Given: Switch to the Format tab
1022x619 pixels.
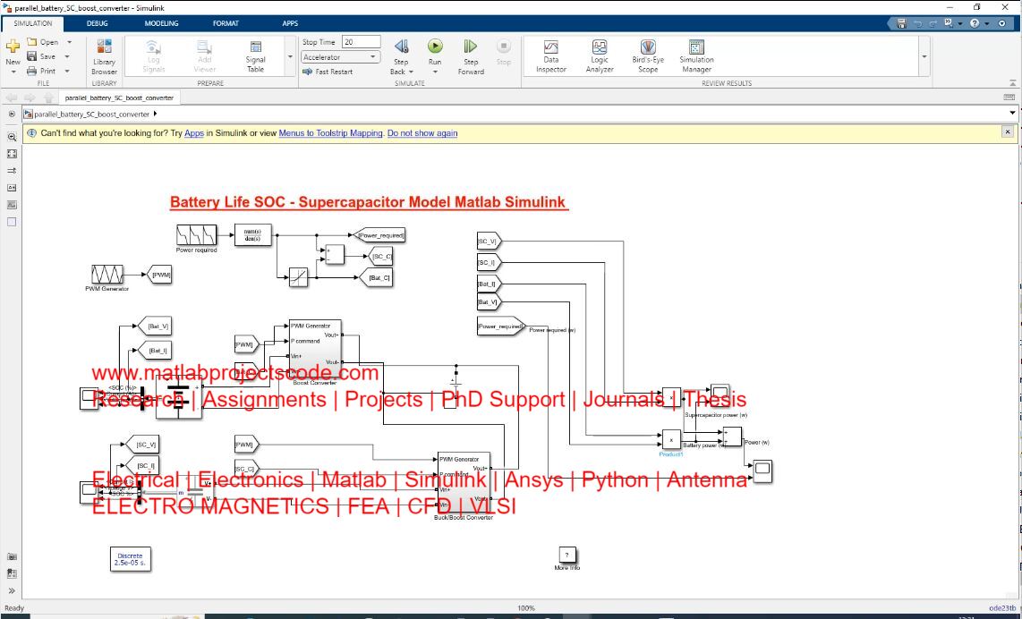Looking at the screenshot, I should tap(226, 23).
